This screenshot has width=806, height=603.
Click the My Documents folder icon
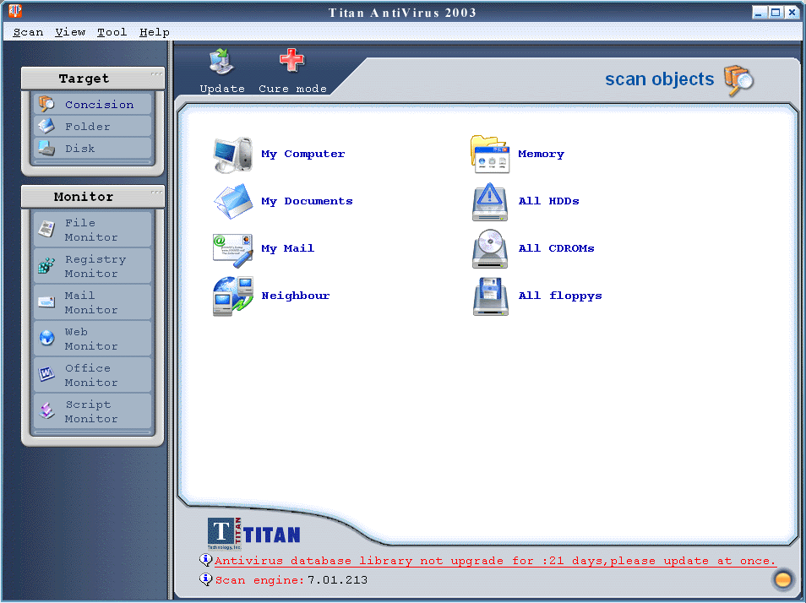(233, 201)
